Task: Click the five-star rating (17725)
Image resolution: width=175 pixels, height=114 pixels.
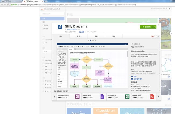Action: [71, 32]
